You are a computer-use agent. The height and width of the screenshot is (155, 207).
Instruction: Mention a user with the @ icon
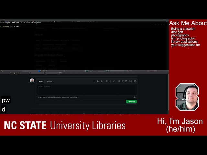(131, 81)
